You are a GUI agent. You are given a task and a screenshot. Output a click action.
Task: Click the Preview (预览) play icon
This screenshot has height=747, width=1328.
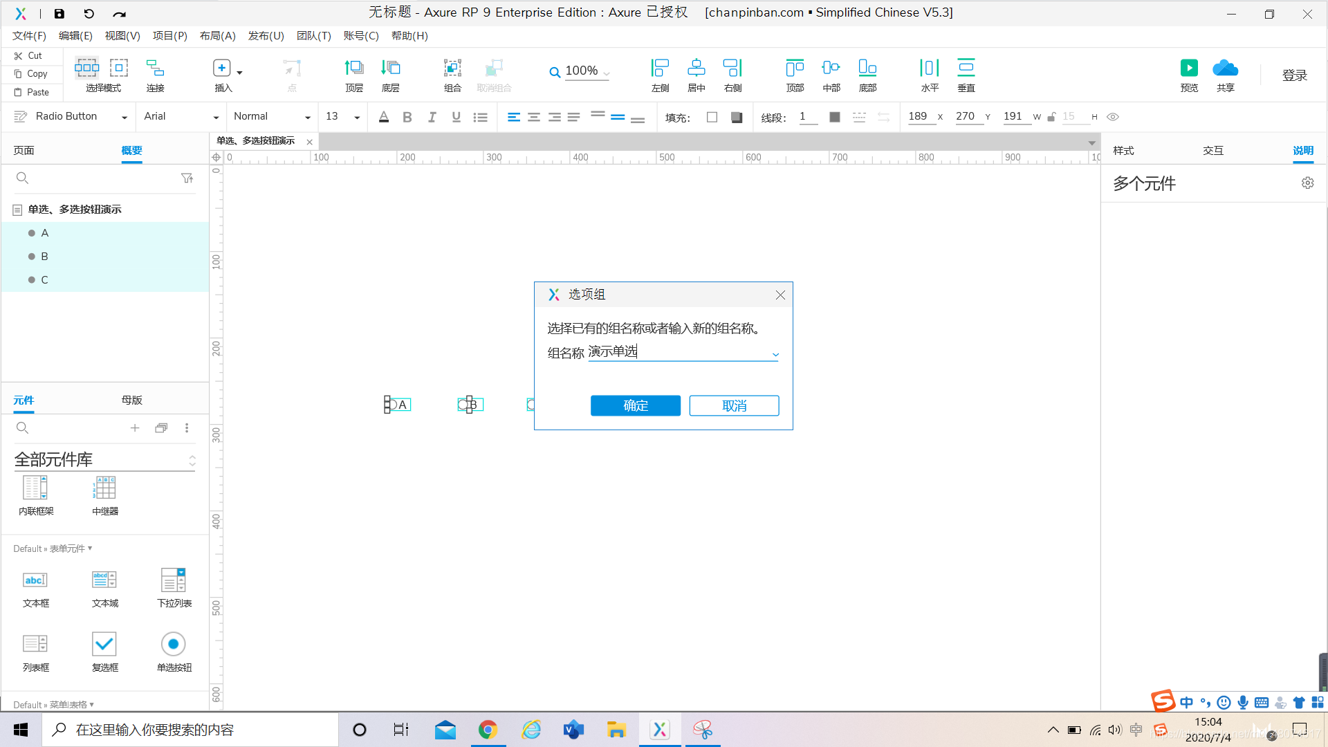click(1188, 68)
